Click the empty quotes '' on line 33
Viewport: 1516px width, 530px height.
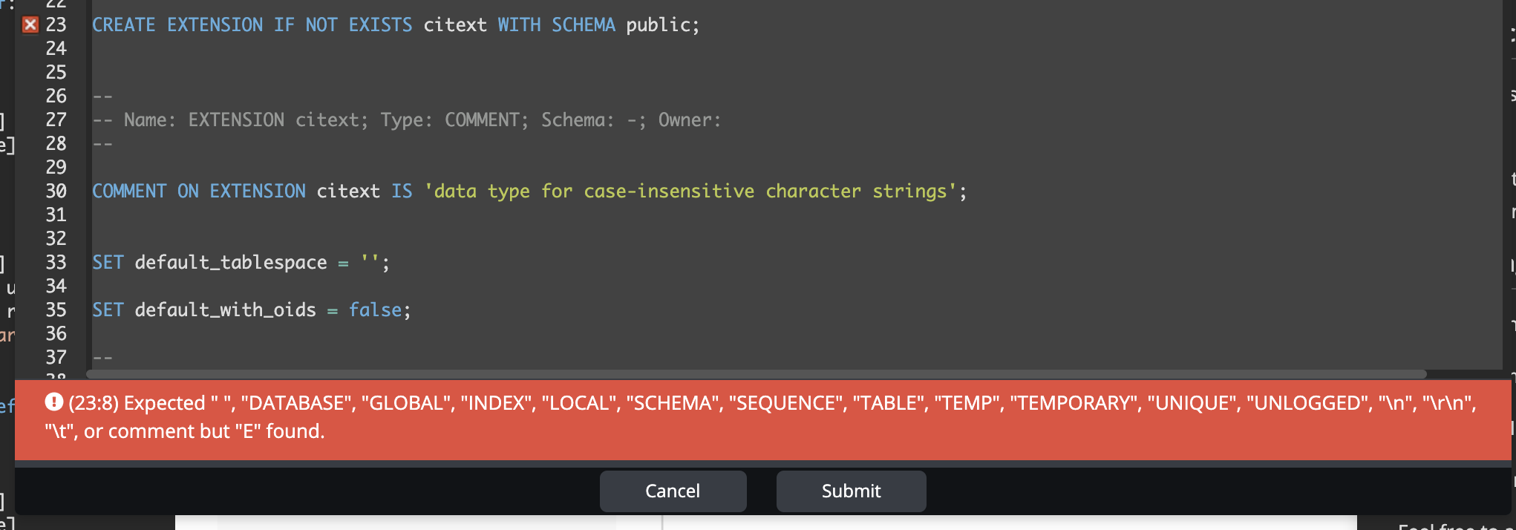[x=369, y=262]
